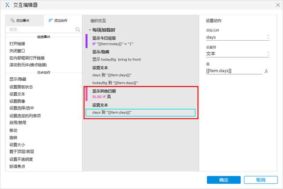Viewport: 283px width, 189px height.
Task: Select the 设置不透明度 action
Action: (x=21, y=159)
